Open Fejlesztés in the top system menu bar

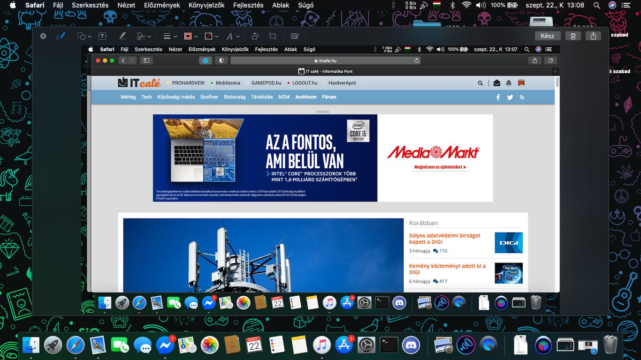tap(248, 5)
